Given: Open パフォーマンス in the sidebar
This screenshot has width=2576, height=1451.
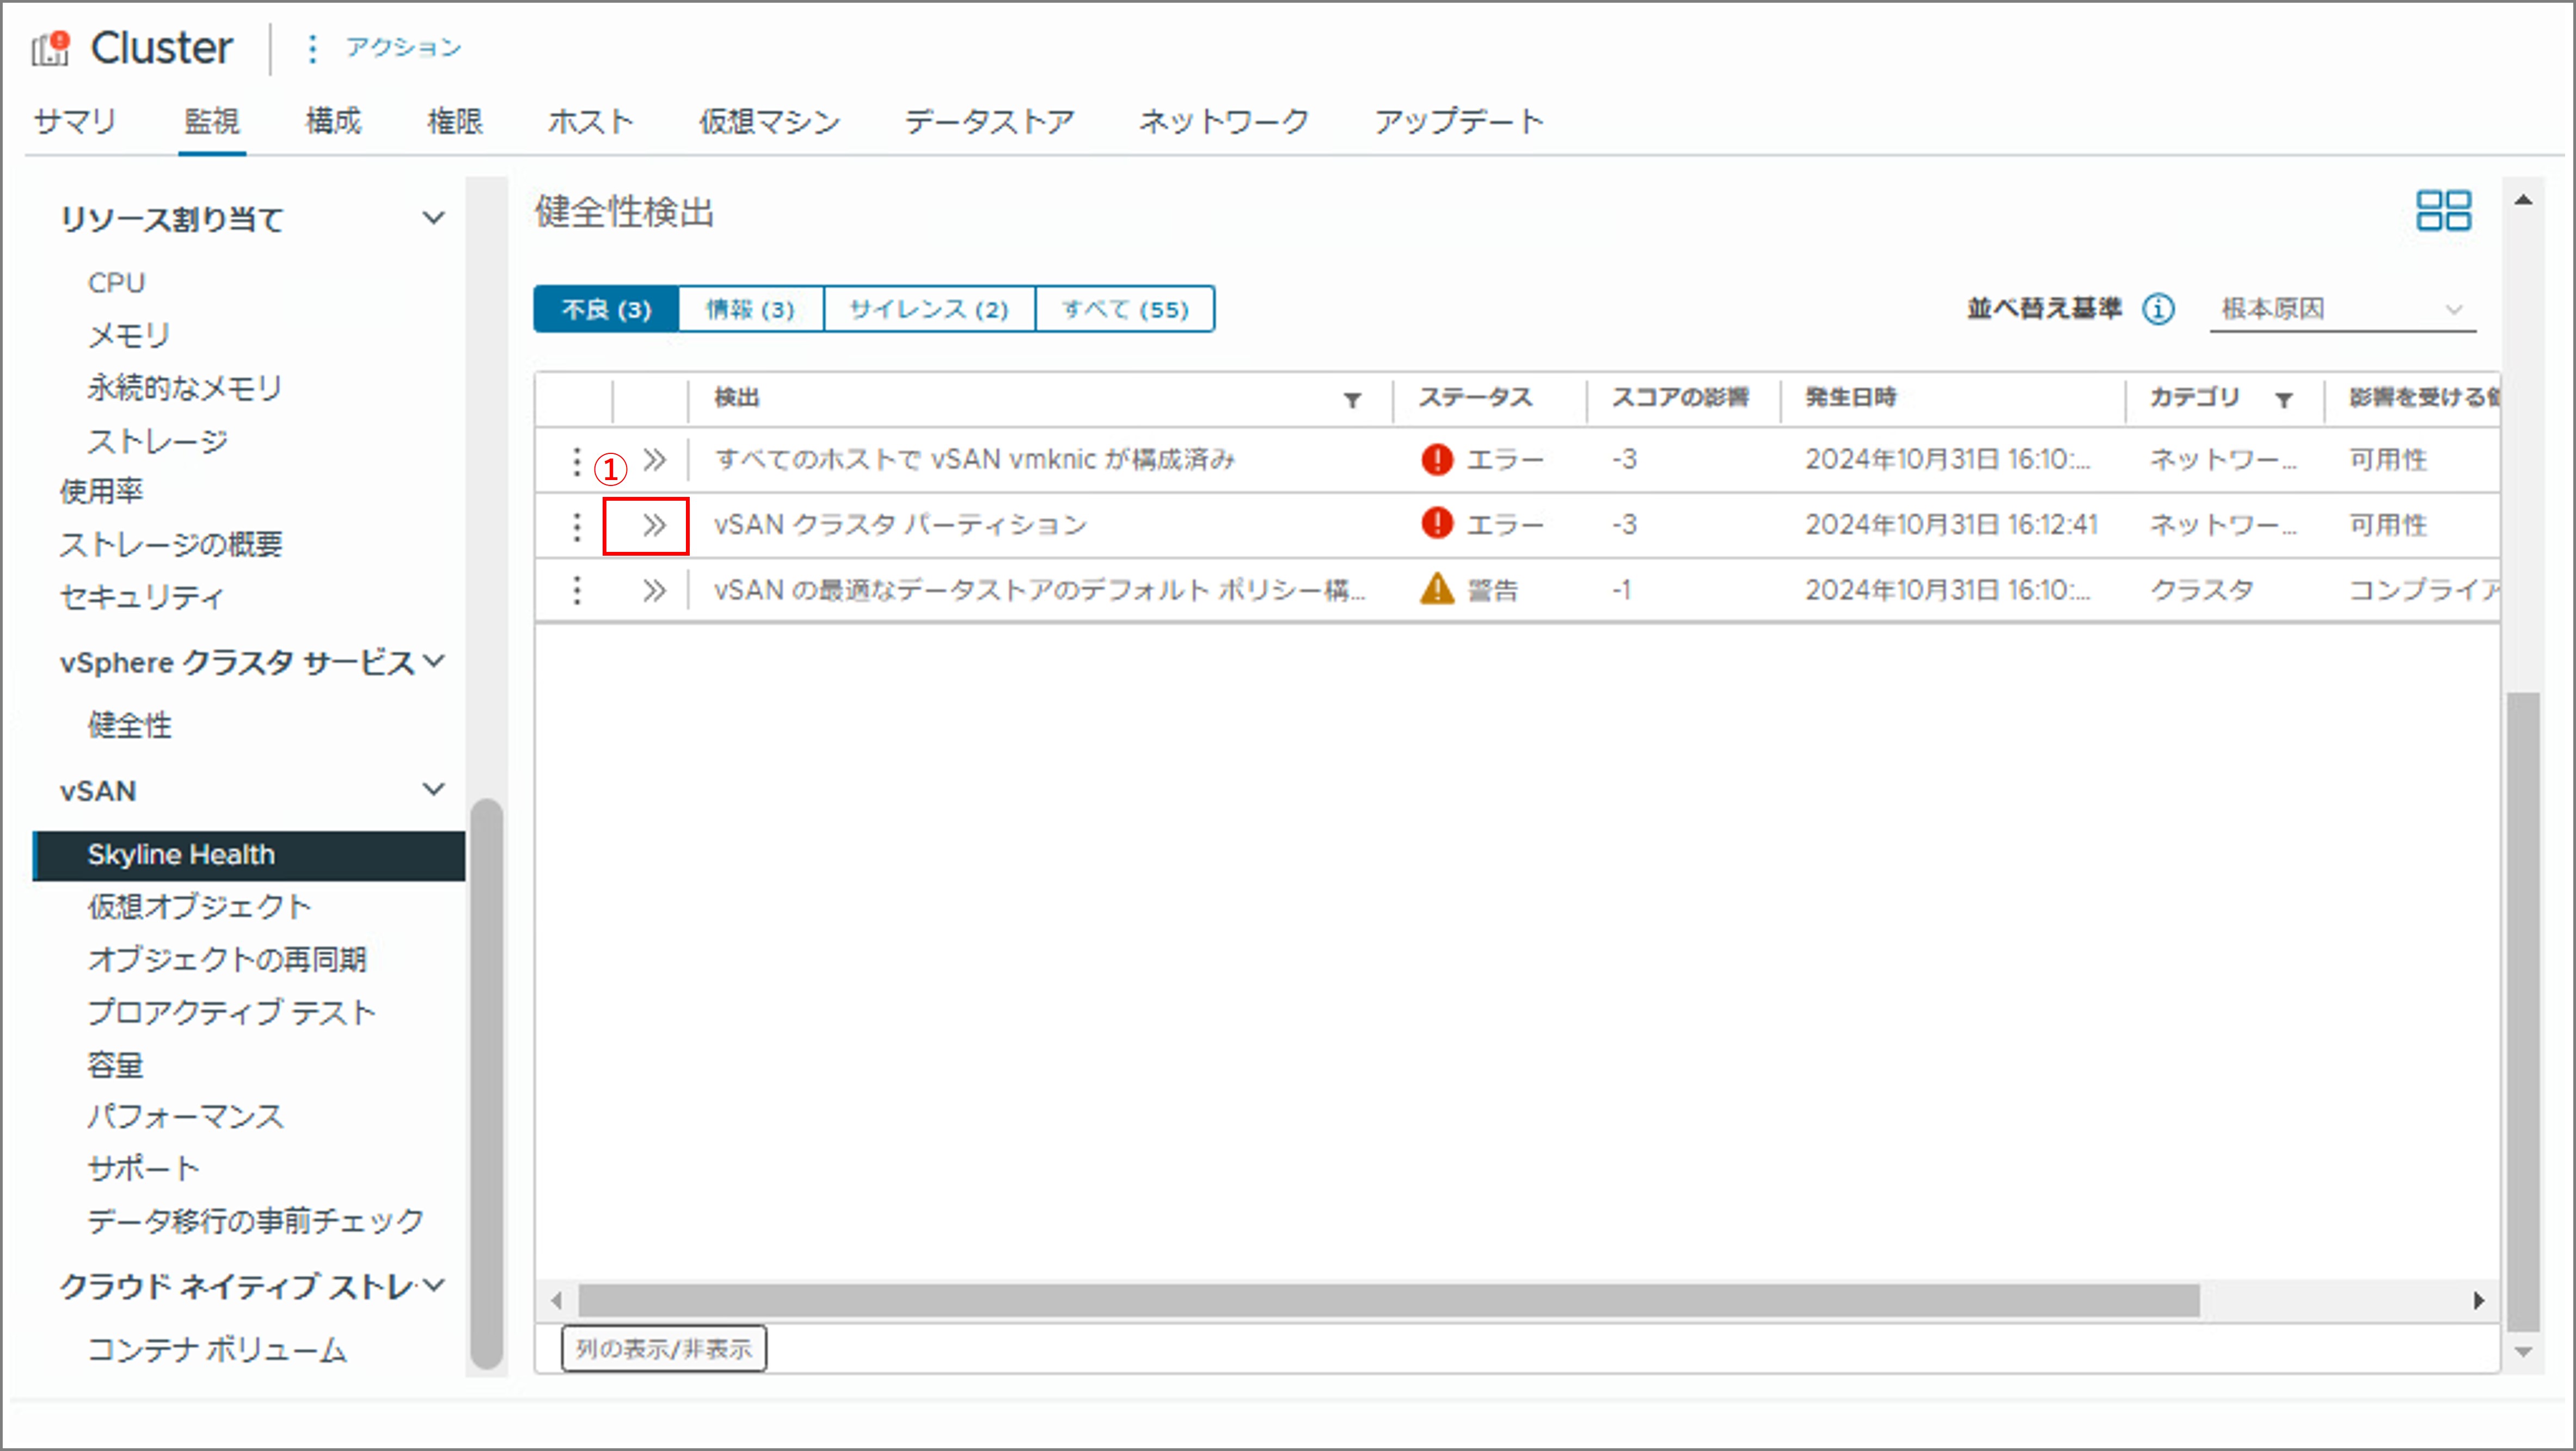Looking at the screenshot, I should pos(186,1116).
